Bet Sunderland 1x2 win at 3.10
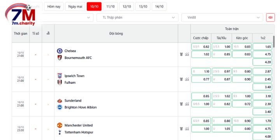This screenshot has width=280, height=140. 262,96
